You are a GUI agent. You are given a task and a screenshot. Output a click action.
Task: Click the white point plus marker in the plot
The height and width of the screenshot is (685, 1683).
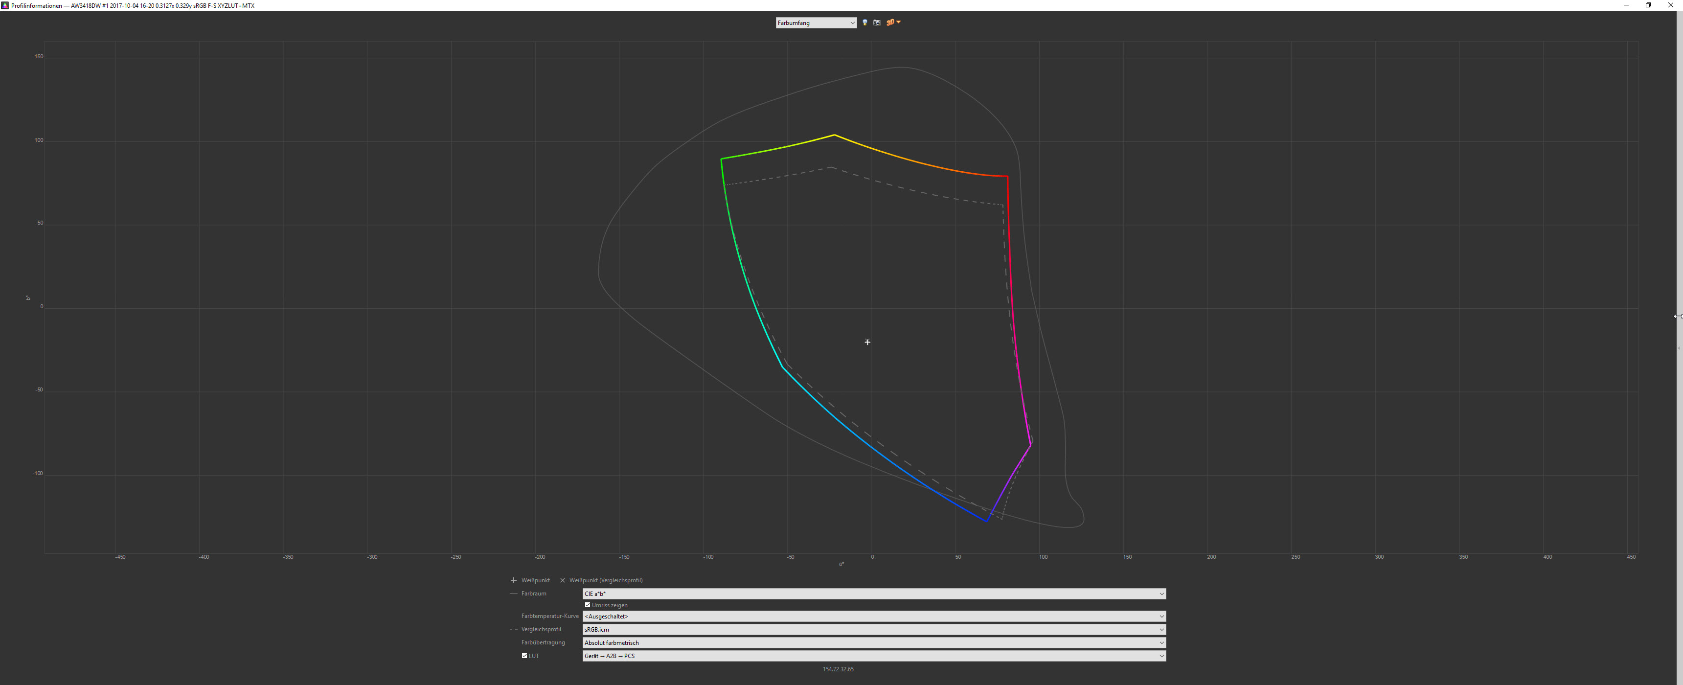click(x=867, y=342)
